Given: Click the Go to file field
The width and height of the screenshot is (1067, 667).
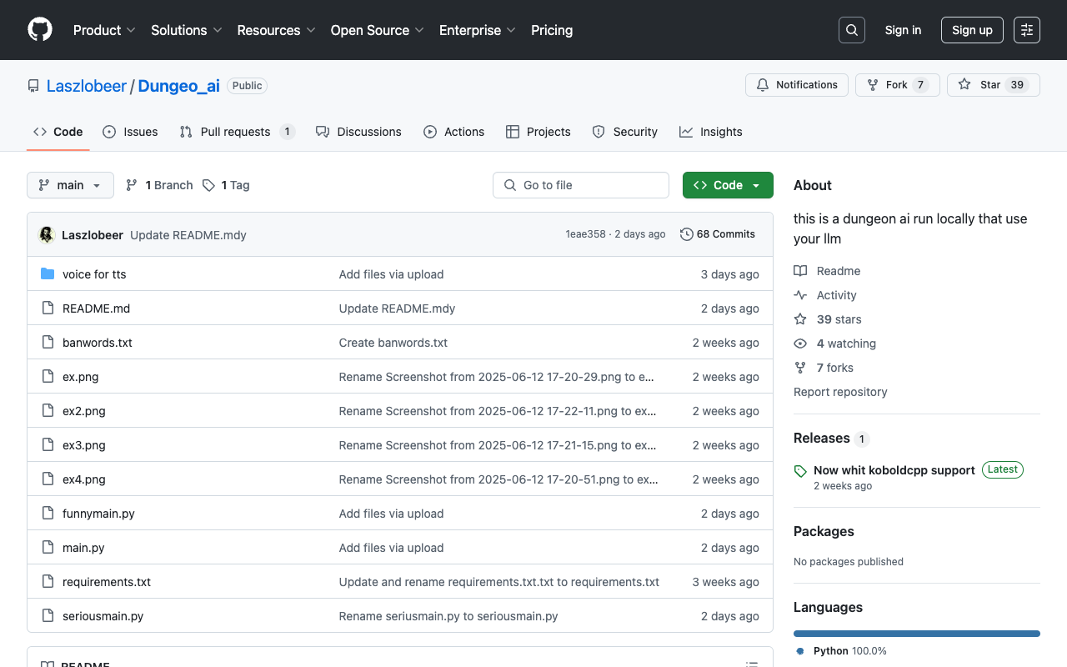Looking at the screenshot, I should click(x=581, y=185).
